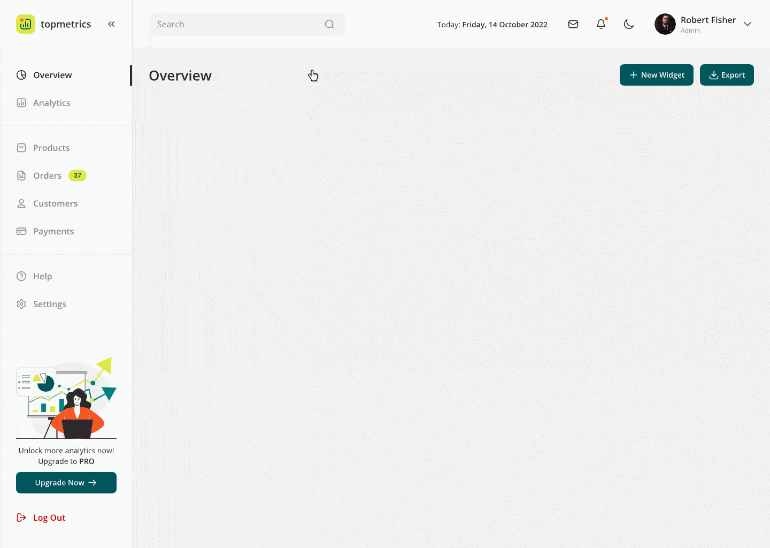This screenshot has height=548, width=770.
Task: Select Overview in the sidebar
Action: pos(52,75)
